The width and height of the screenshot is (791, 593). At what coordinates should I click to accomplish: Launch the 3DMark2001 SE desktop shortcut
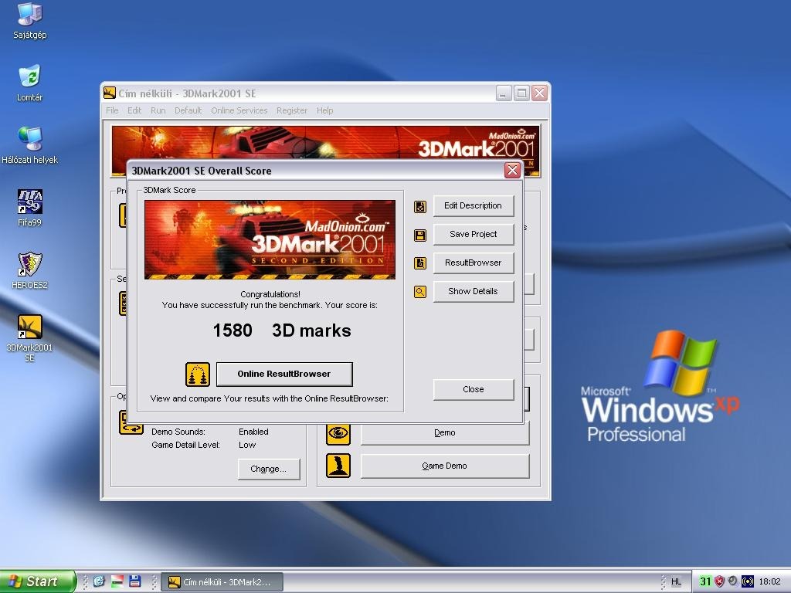coord(30,338)
